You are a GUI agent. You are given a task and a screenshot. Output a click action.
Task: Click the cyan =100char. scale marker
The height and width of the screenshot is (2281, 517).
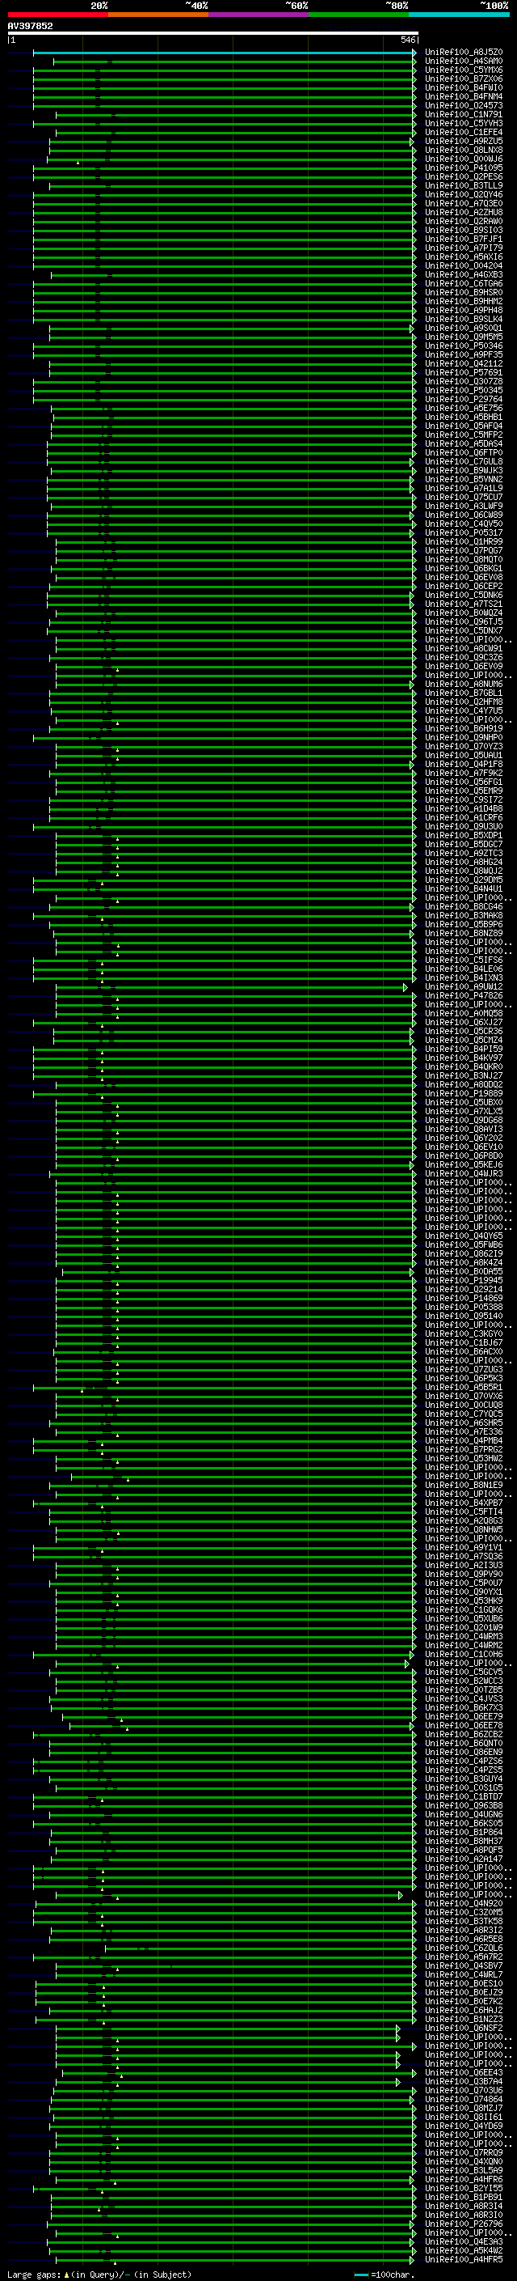click(360, 2275)
